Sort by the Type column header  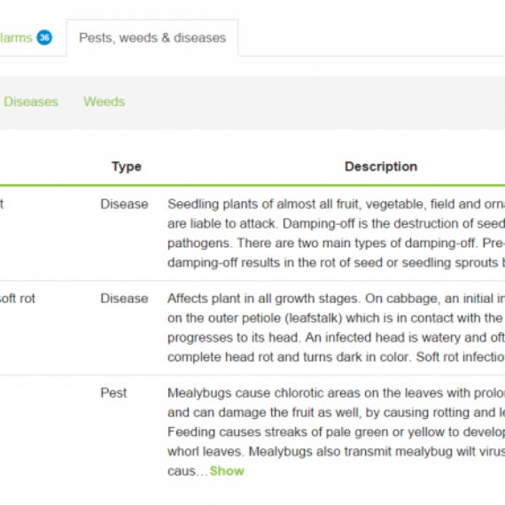[127, 167]
